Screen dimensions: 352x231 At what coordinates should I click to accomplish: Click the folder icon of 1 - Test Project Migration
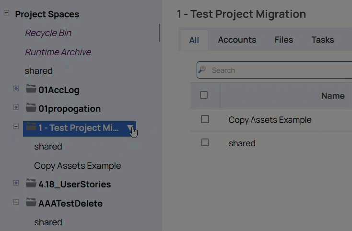pyautogui.click(x=31, y=127)
